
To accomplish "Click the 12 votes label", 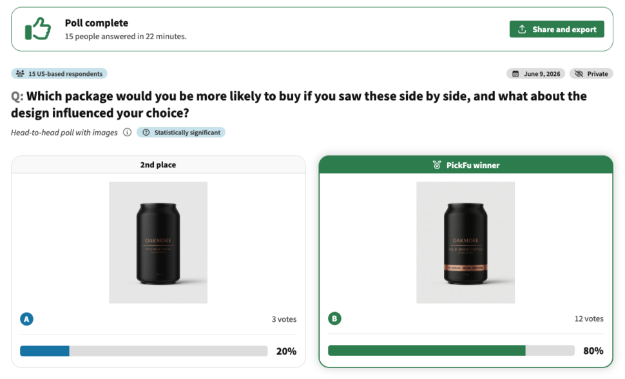I will (589, 319).
